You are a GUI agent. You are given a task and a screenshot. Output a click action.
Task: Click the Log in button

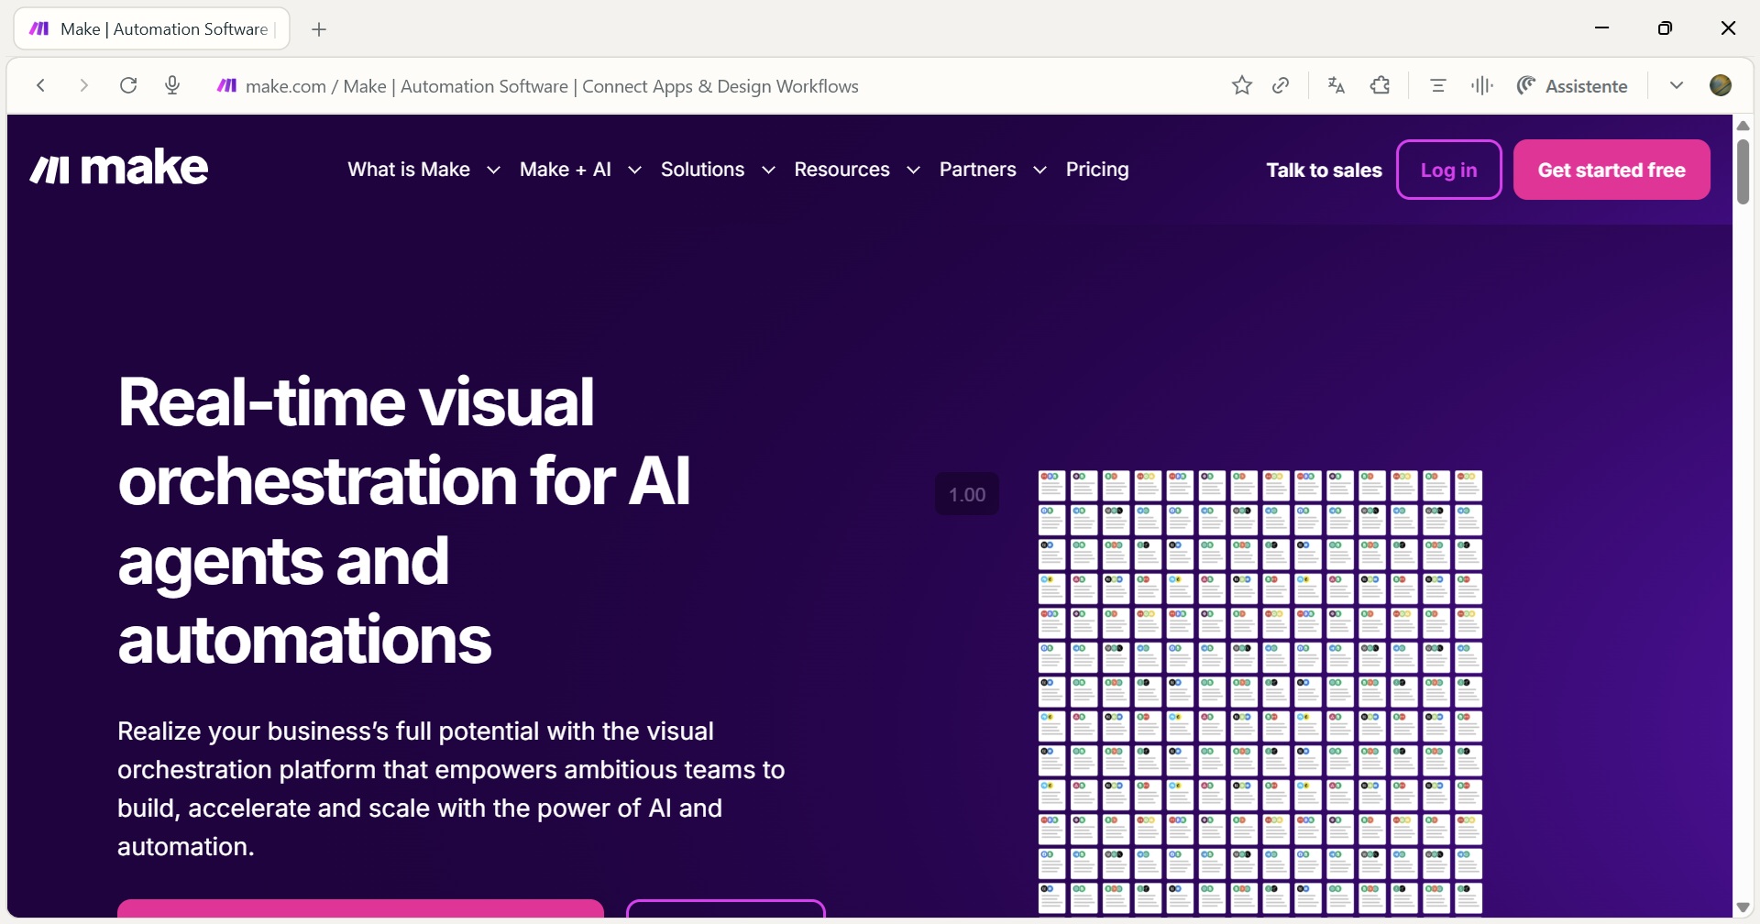tap(1448, 170)
